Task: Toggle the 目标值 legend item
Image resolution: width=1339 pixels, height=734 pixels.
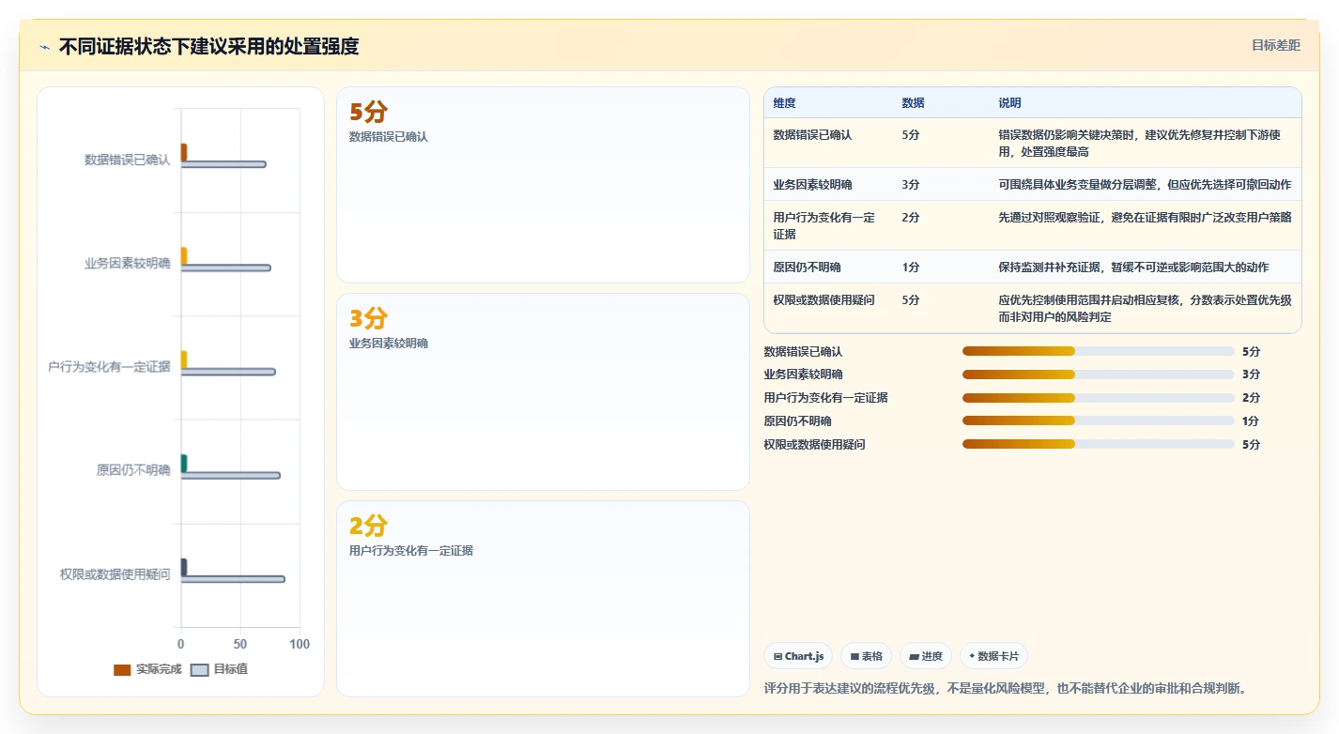Action: [x=219, y=669]
